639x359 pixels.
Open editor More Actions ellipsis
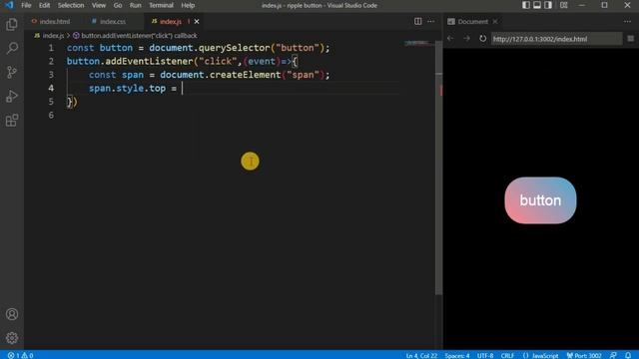(x=430, y=21)
